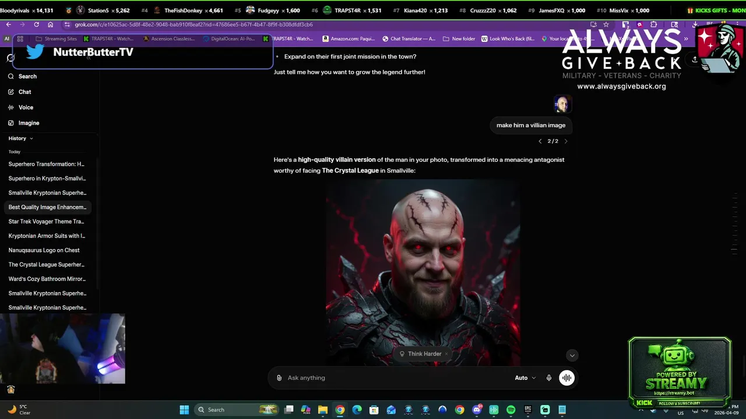
Task: Click browser back arrow
Action: (8, 24)
